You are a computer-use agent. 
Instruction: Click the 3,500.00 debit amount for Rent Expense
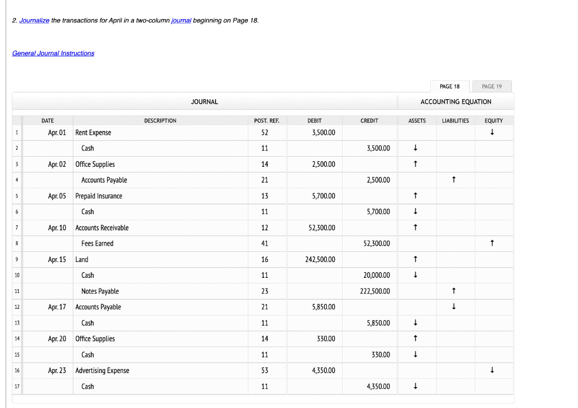coord(322,132)
